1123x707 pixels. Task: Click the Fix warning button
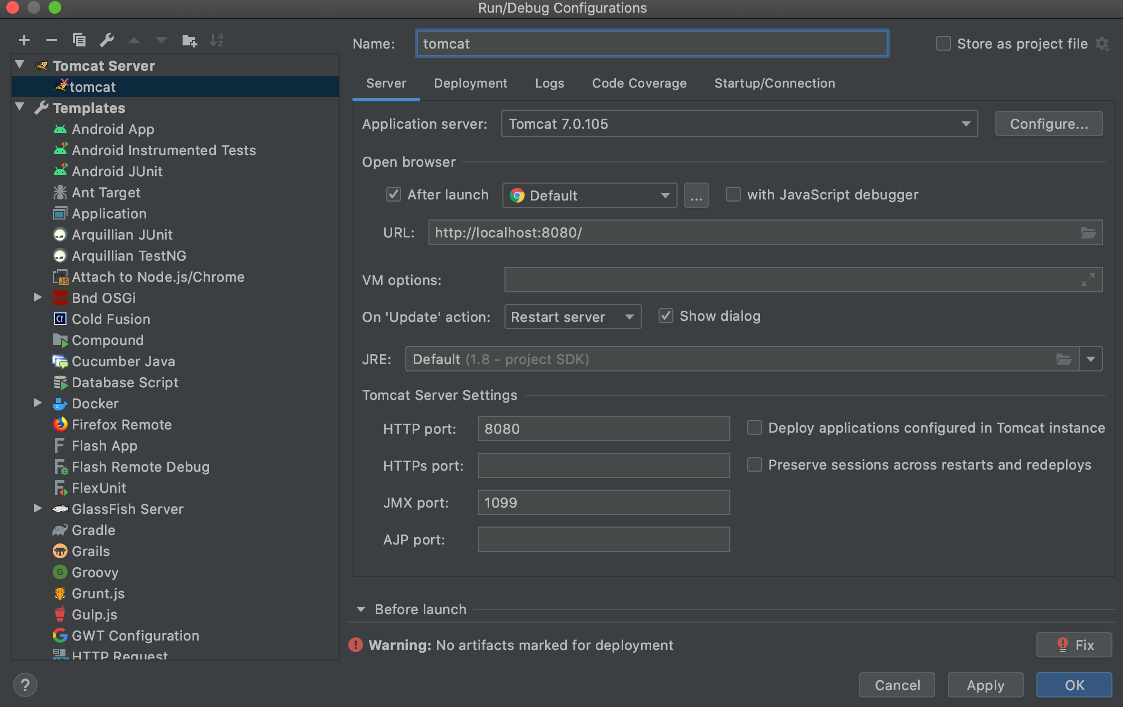point(1074,645)
